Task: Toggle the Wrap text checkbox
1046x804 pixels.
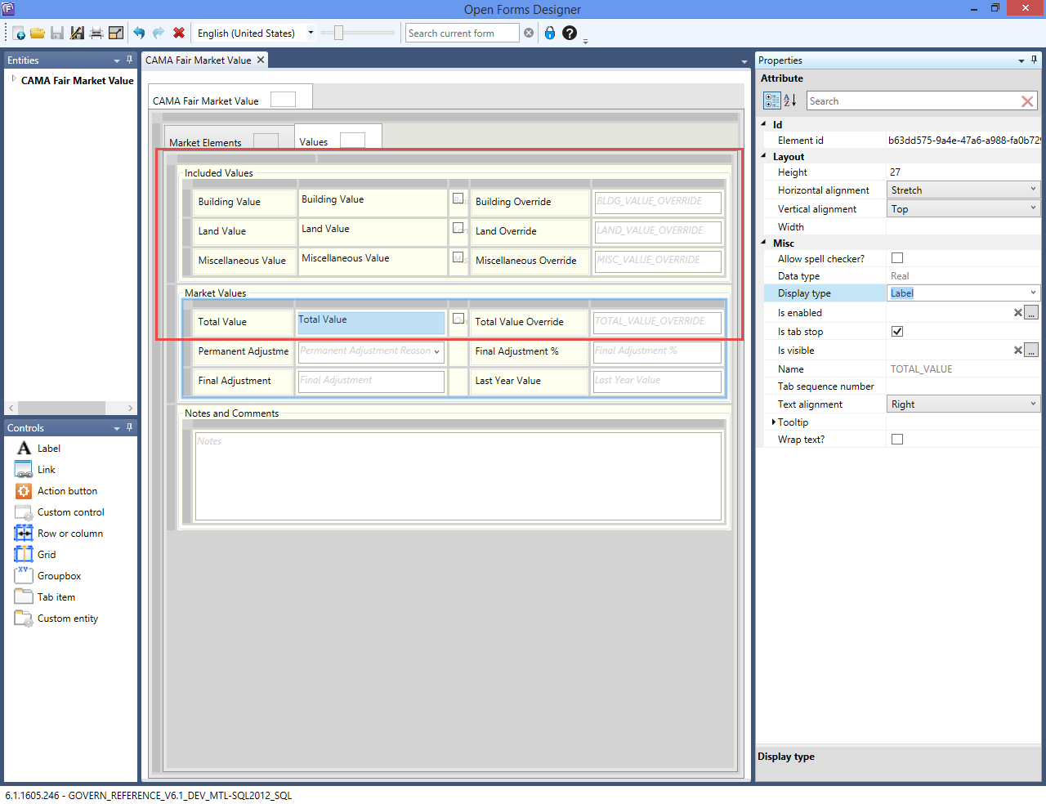Action: click(x=897, y=440)
